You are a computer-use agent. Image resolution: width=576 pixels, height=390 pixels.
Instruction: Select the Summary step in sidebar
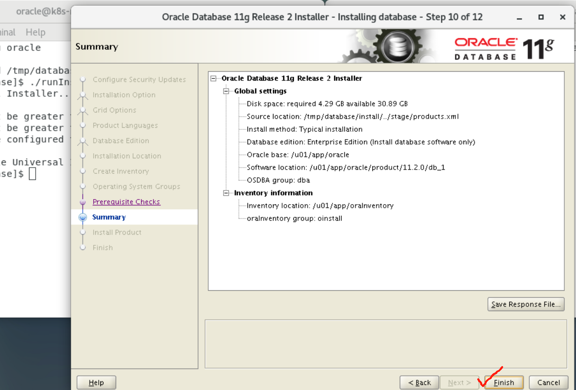click(x=109, y=217)
